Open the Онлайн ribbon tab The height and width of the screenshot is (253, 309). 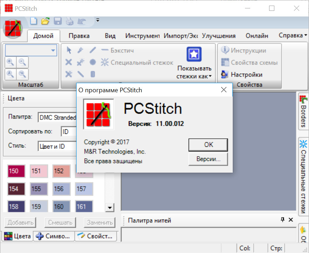(257, 36)
